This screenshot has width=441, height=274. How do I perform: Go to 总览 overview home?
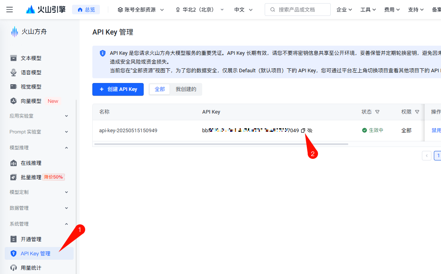point(86,10)
